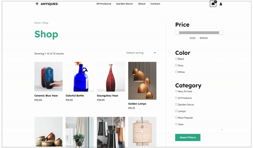This screenshot has width=253, height=148.
Task: Click the chevron arrow beside Default sorting
Action: tap(155, 53)
